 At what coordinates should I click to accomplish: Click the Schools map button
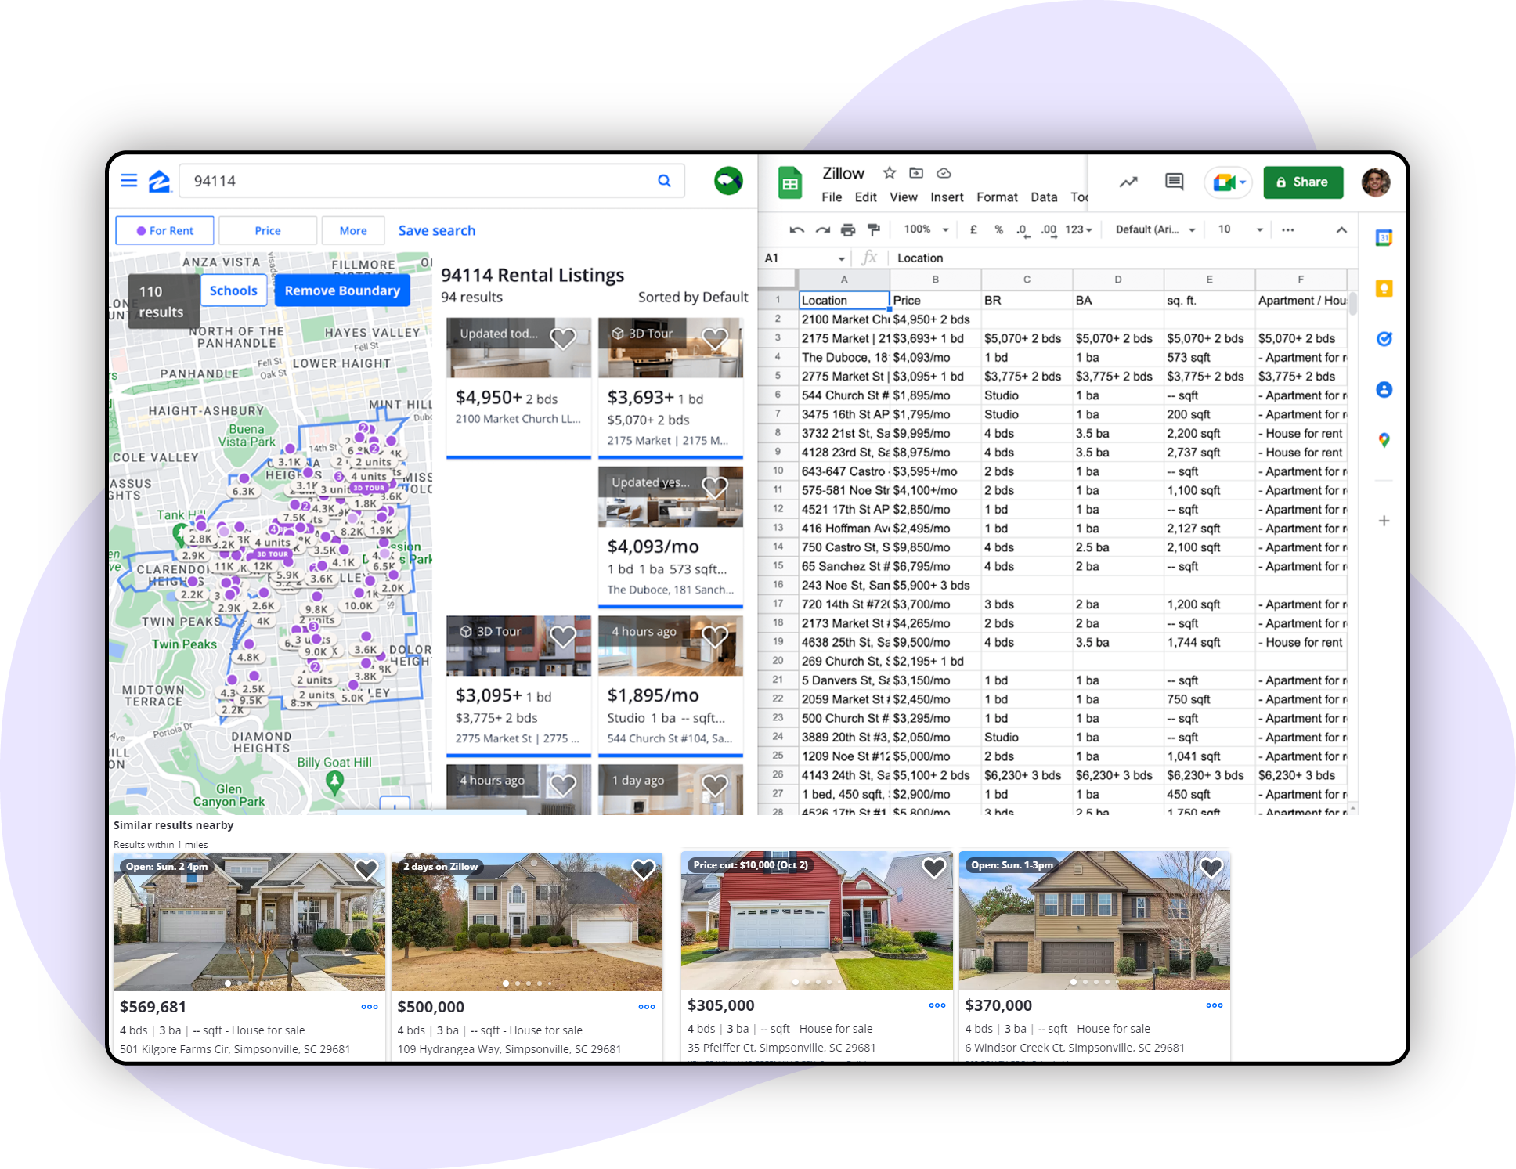click(x=233, y=290)
